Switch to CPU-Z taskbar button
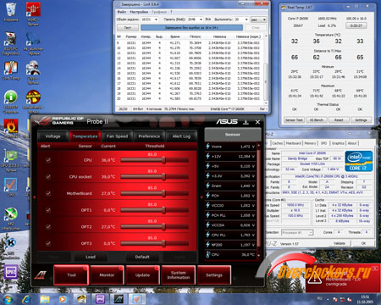The width and height of the screenshot is (381, 305). point(100,299)
